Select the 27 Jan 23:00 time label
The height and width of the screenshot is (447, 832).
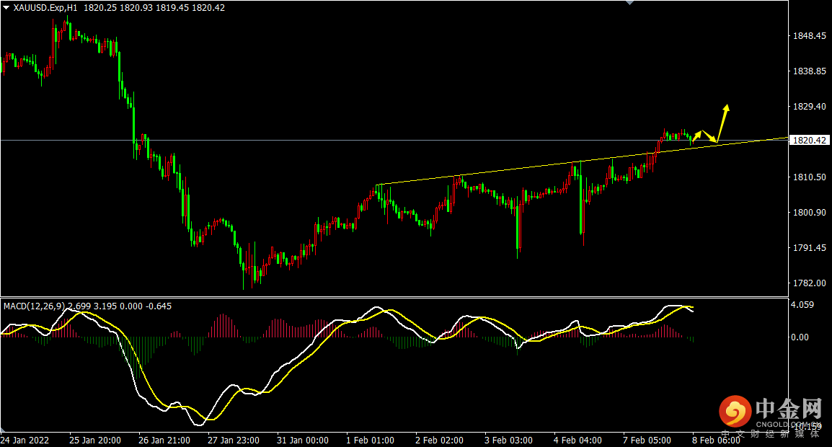(x=234, y=440)
